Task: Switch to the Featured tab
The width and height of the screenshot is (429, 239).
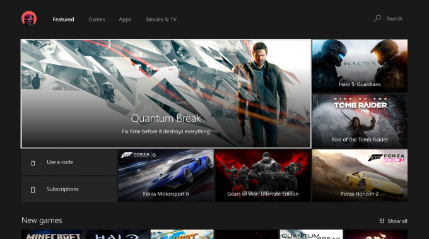Action: [63, 19]
